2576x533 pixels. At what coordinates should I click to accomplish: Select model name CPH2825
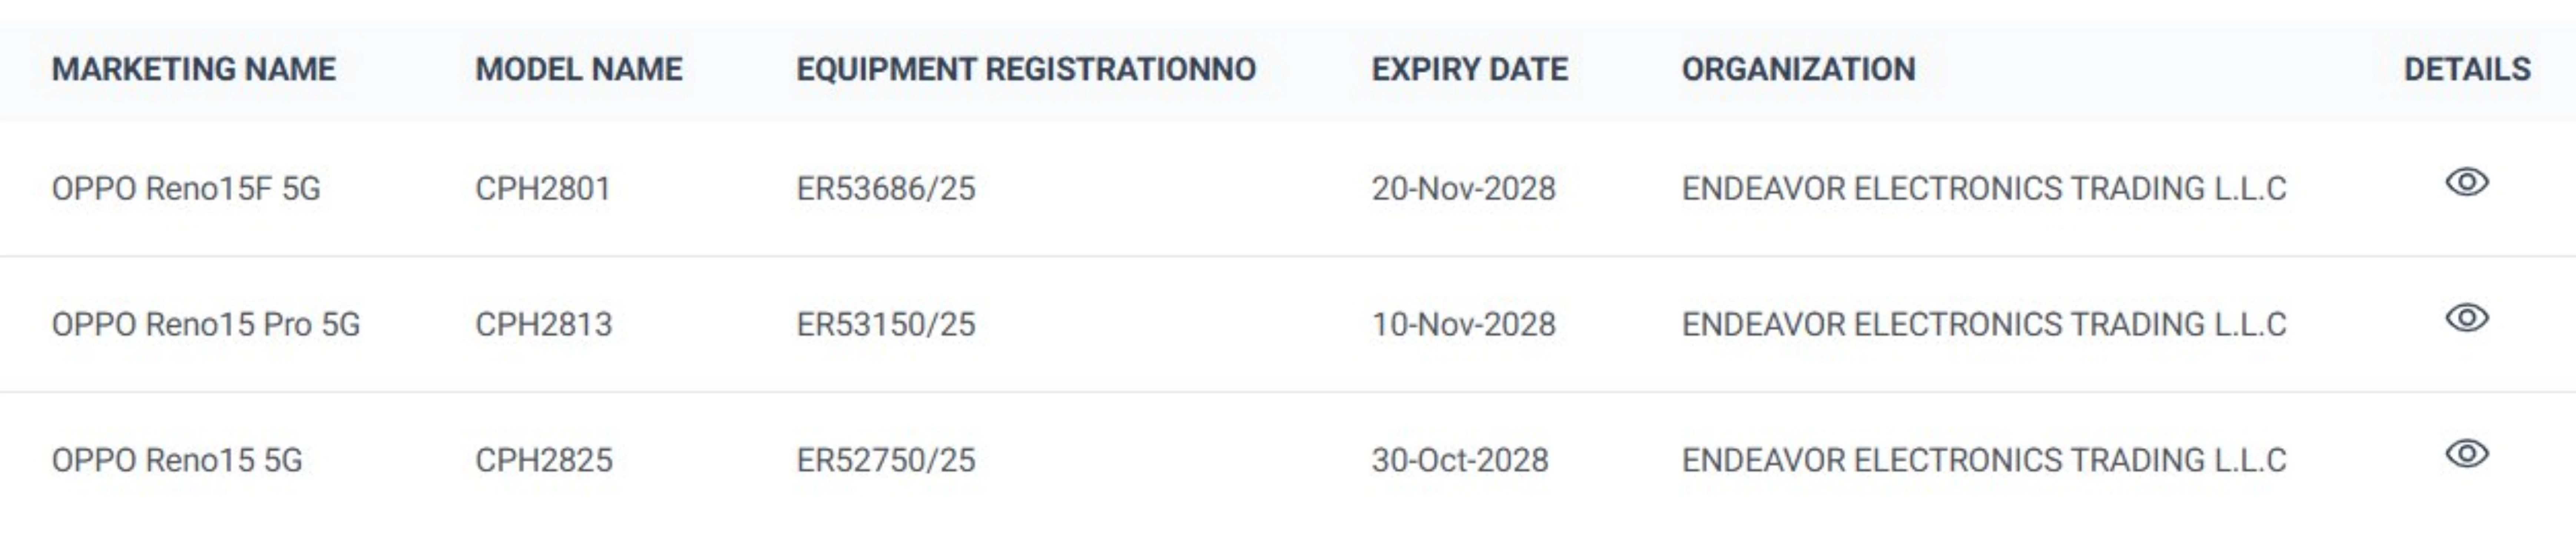pos(543,460)
